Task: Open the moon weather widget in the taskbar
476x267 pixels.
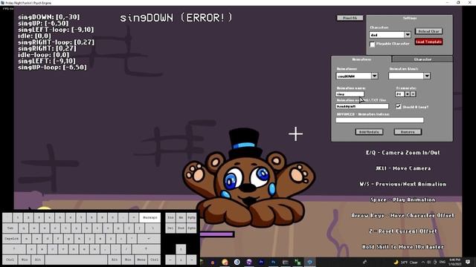Action: click(x=396, y=262)
